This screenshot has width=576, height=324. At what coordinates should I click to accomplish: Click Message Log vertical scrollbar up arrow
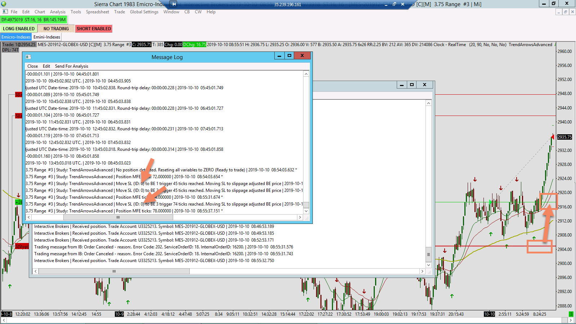click(306, 74)
